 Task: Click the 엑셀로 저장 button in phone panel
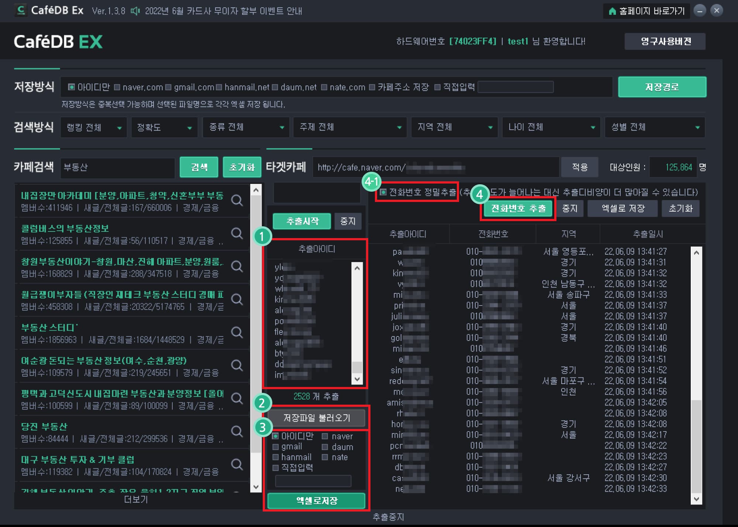623,209
